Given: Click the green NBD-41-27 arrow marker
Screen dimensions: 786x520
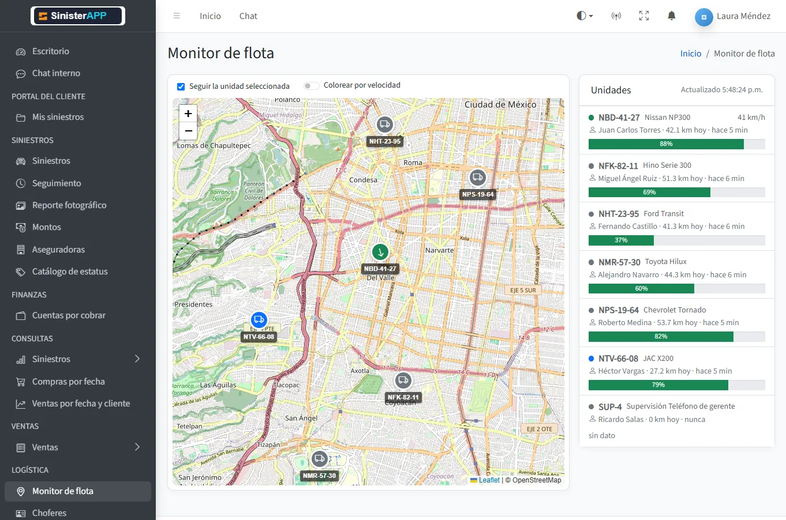Looking at the screenshot, I should [x=380, y=252].
